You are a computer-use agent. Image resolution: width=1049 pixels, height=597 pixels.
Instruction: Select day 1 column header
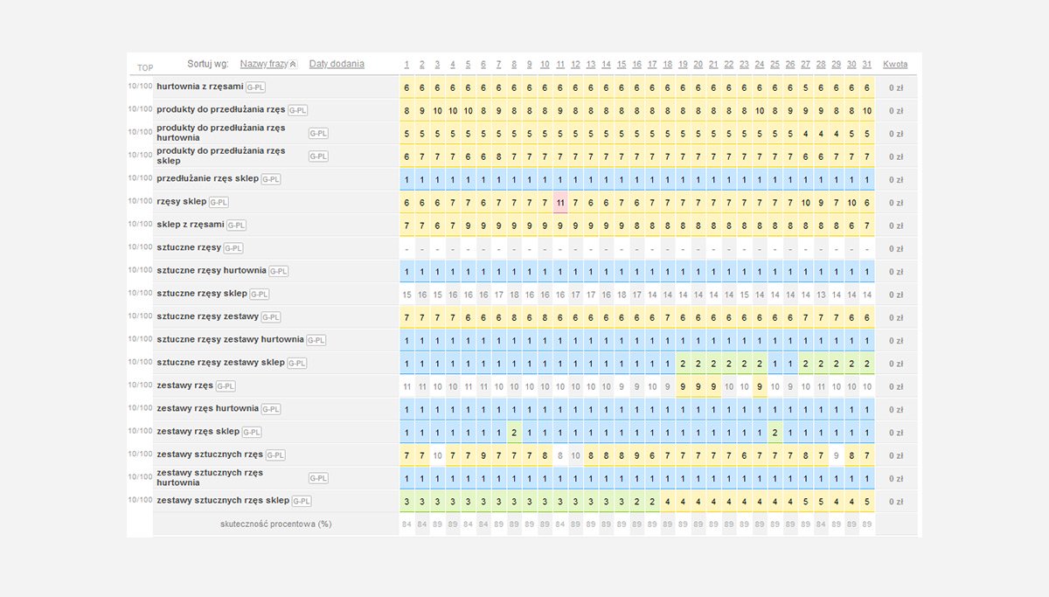coord(406,65)
